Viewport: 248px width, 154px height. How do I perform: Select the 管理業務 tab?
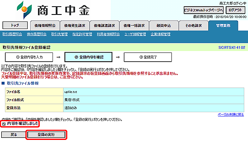(x=223, y=26)
